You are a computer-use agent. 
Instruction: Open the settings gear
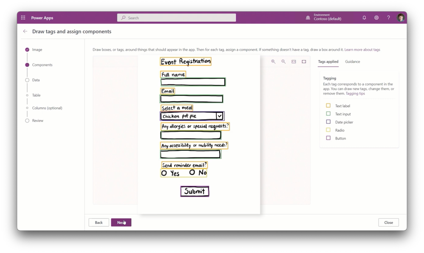pos(376,17)
